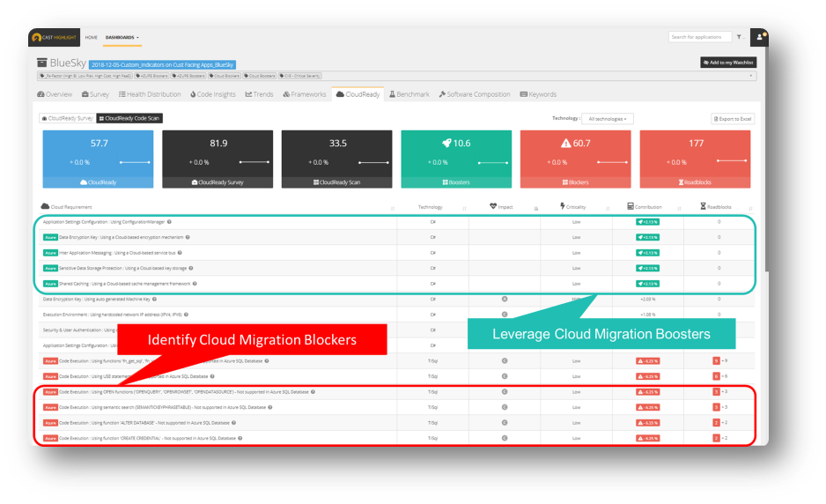This screenshot has height=504, width=826.
Task: Expand the All technologies dropdown
Action: (607, 119)
